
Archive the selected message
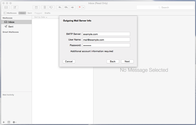tap(36, 7)
